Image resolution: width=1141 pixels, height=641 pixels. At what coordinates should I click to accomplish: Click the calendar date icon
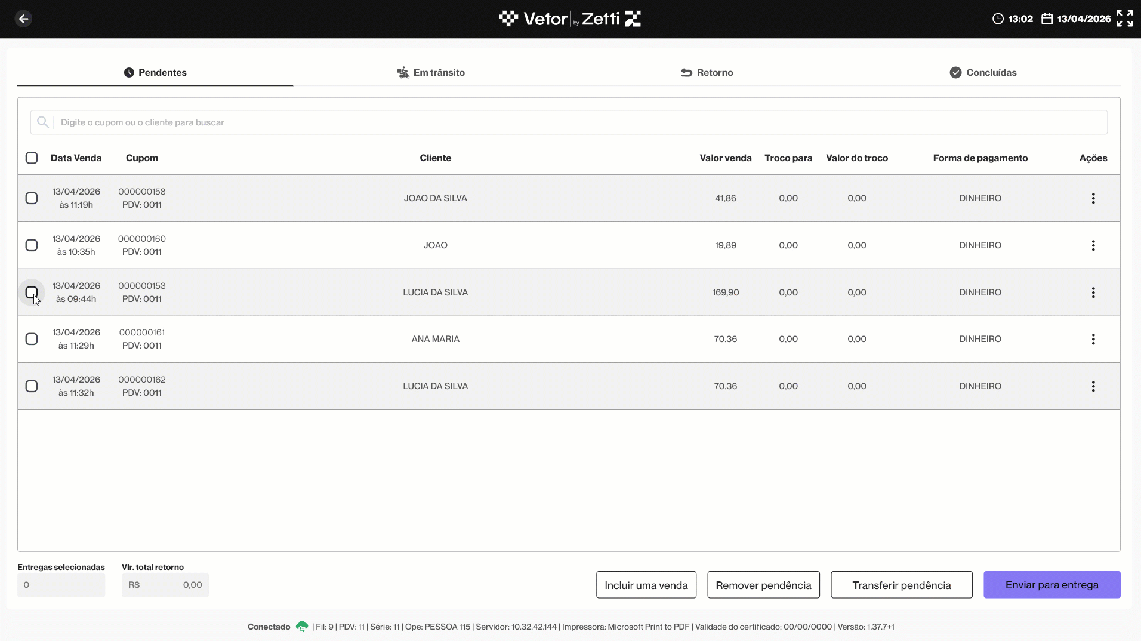click(x=1047, y=19)
